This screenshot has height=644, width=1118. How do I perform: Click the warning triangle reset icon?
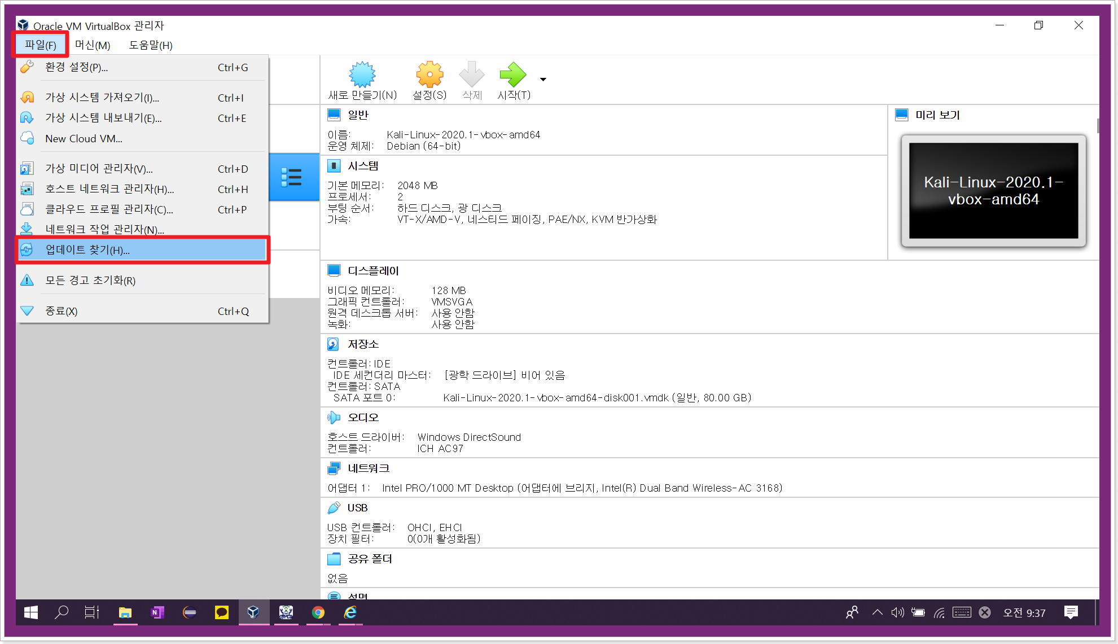pos(27,281)
